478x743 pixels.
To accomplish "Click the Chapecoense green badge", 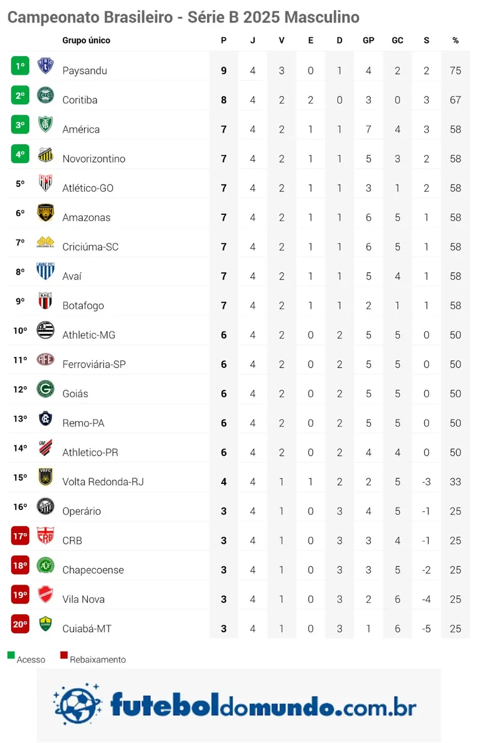I will click(45, 566).
